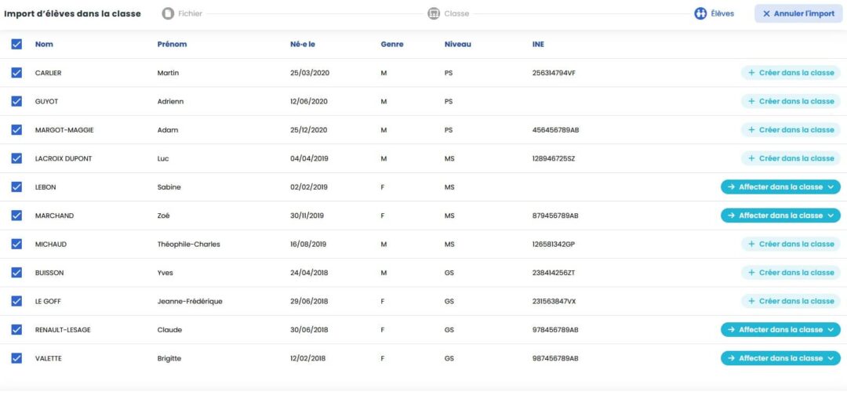This screenshot has width=847, height=395.
Task: Click the first name Brigitte
Action: coord(169,359)
